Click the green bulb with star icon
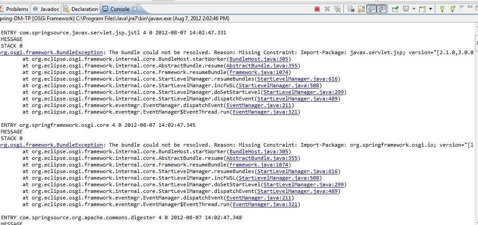478x225 pixels. coord(453,9)
